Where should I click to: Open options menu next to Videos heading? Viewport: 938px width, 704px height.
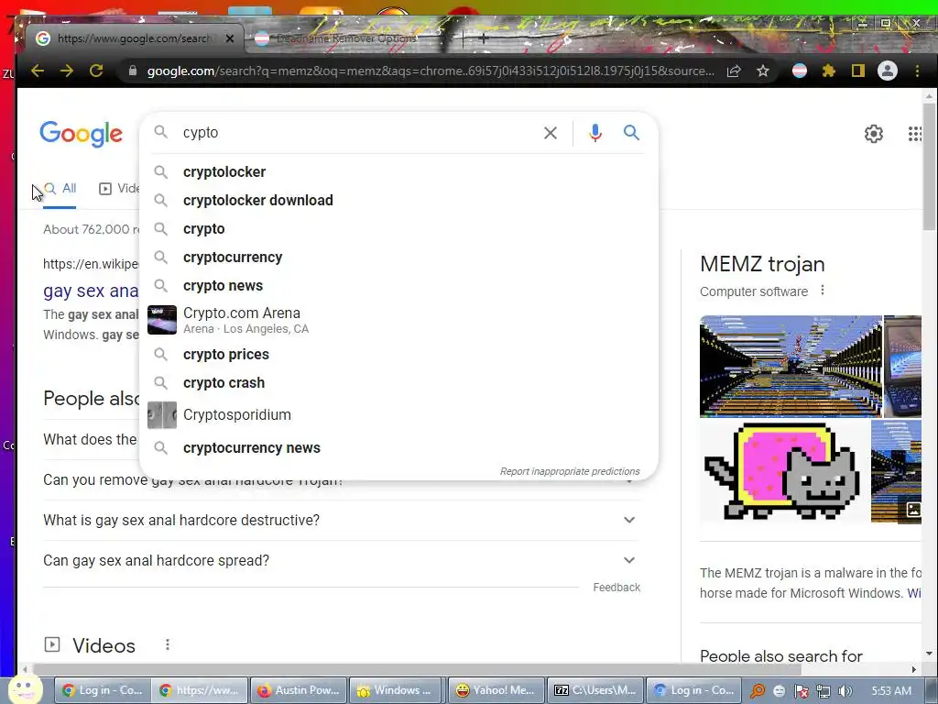click(168, 644)
